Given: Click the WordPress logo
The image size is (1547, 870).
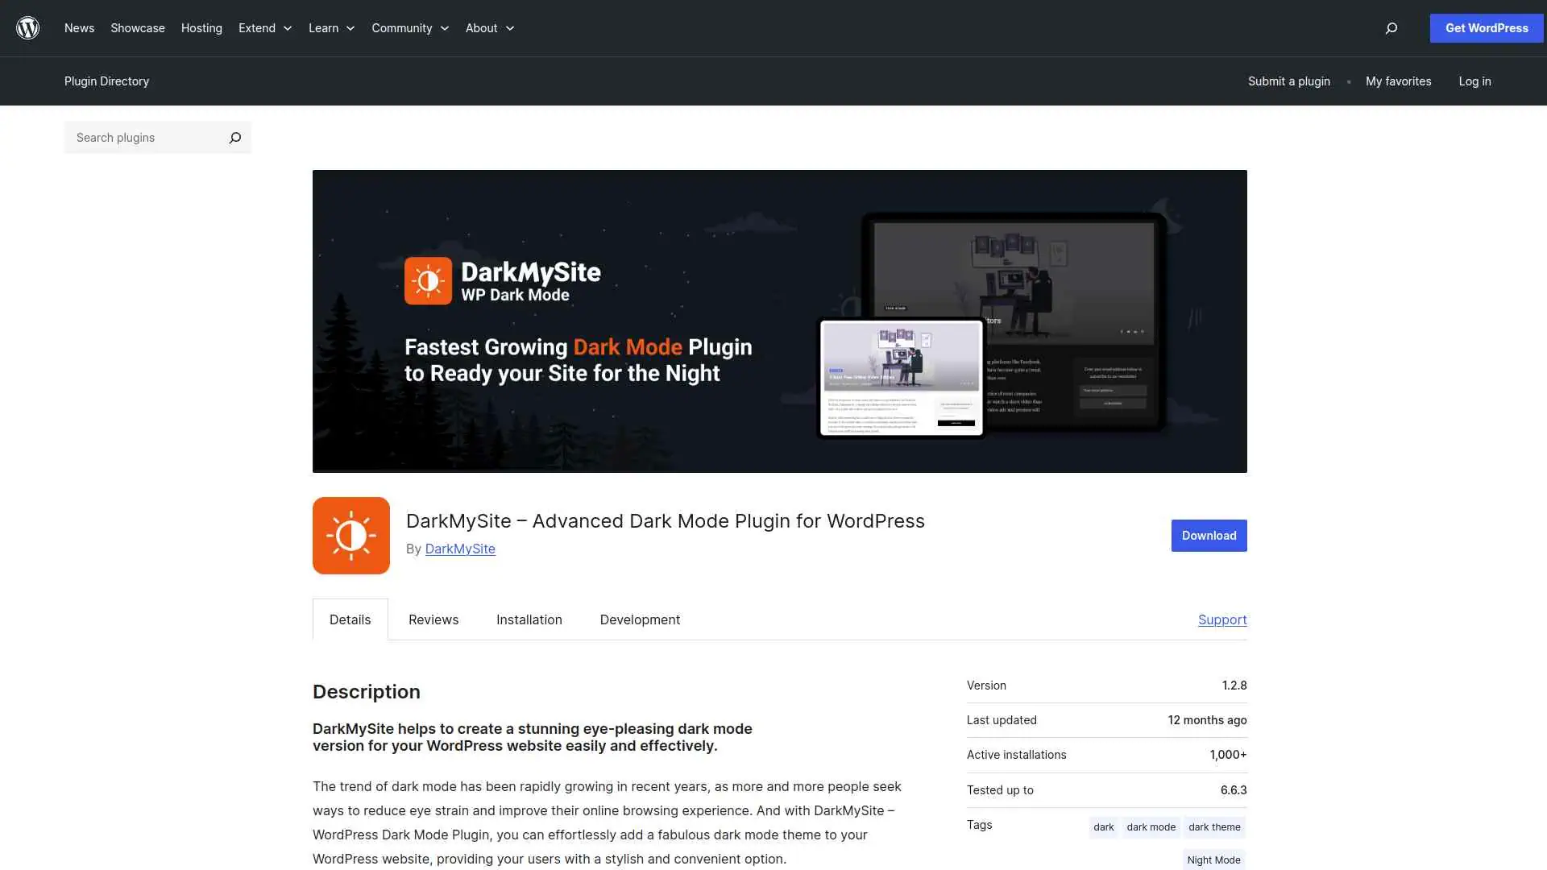Looking at the screenshot, I should pyautogui.click(x=27, y=27).
